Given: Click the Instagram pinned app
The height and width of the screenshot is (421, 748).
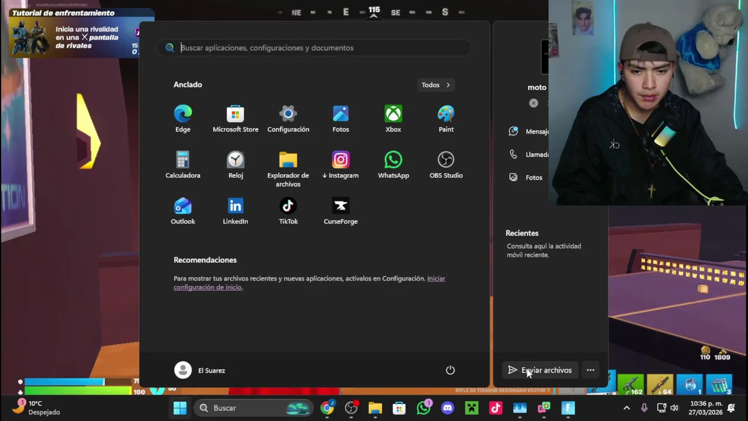Looking at the screenshot, I should pos(341,165).
